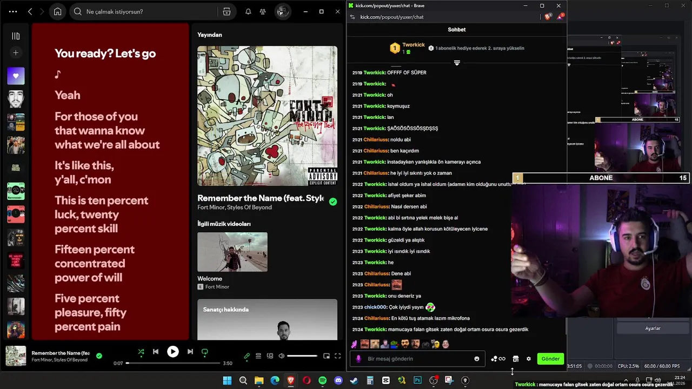Toggle saved checkmark next to track title

333,202
